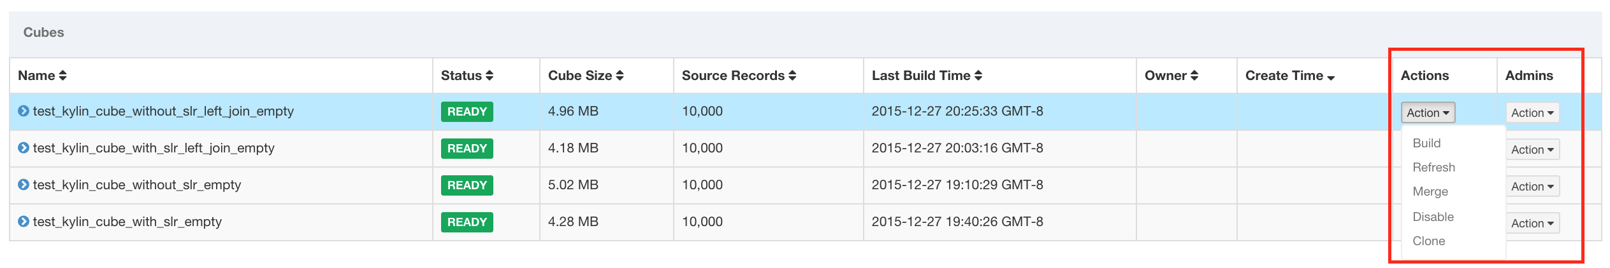This screenshot has width=1610, height=268.
Task: Open Admins Action dropdown in last row
Action: 1532,224
